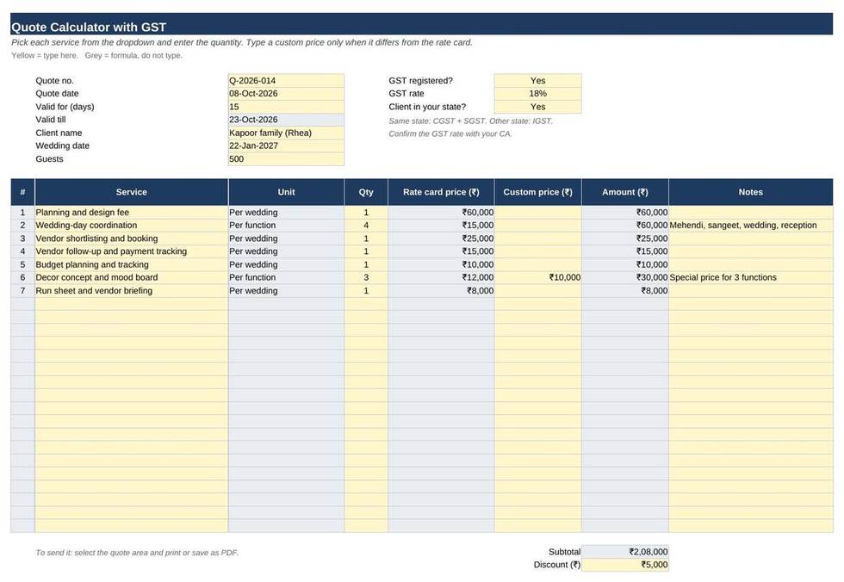The width and height of the screenshot is (844, 582).
Task: Click the Amount (₹) column header
Action: coord(625,192)
